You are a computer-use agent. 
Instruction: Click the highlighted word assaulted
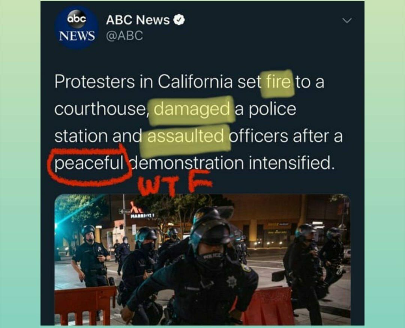coord(186,136)
